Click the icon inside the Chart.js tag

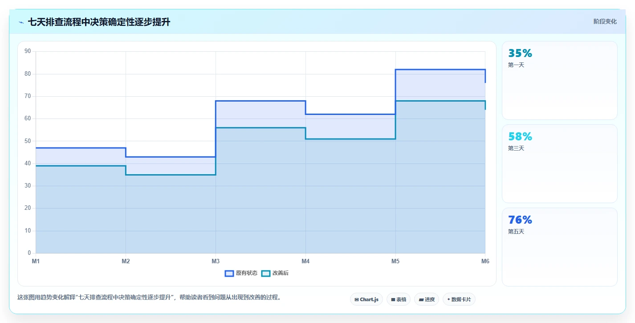coord(357,299)
